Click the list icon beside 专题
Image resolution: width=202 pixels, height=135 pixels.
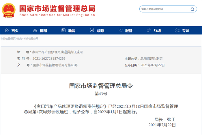[177, 30]
